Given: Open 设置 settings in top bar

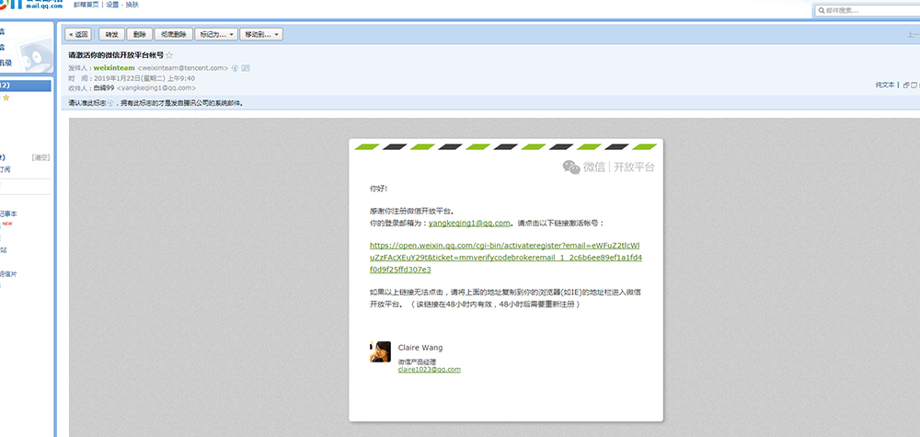Looking at the screenshot, I should coord(112,5).
